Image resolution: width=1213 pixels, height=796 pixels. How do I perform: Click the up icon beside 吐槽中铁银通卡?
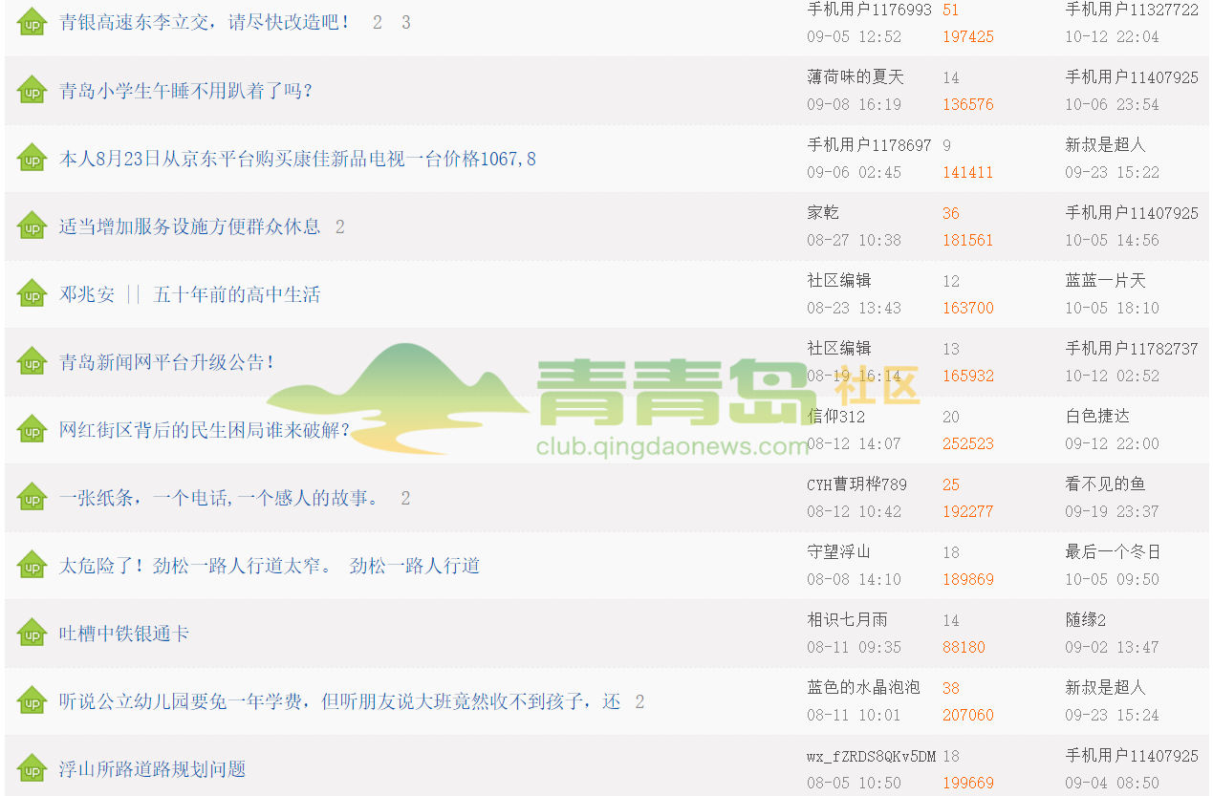click(32, 634)
